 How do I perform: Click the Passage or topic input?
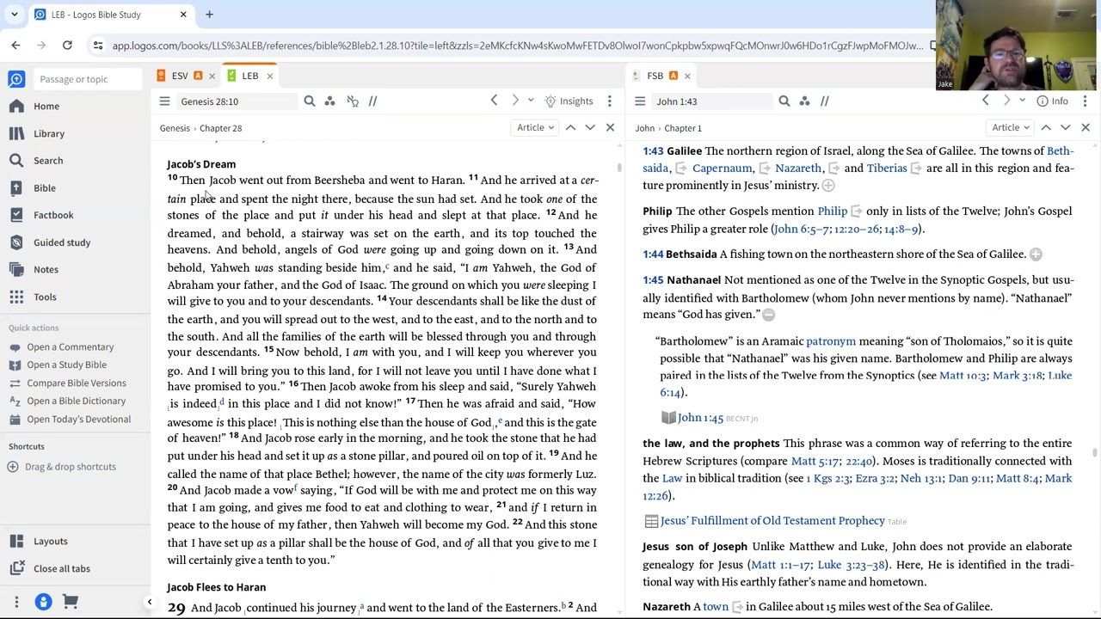[x=87, y=79]
